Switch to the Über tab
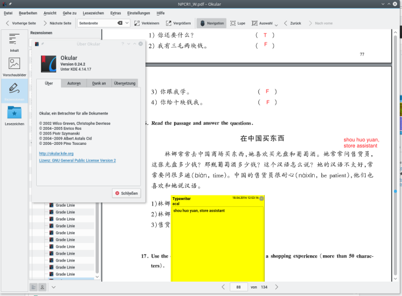 tap(49, 83)
